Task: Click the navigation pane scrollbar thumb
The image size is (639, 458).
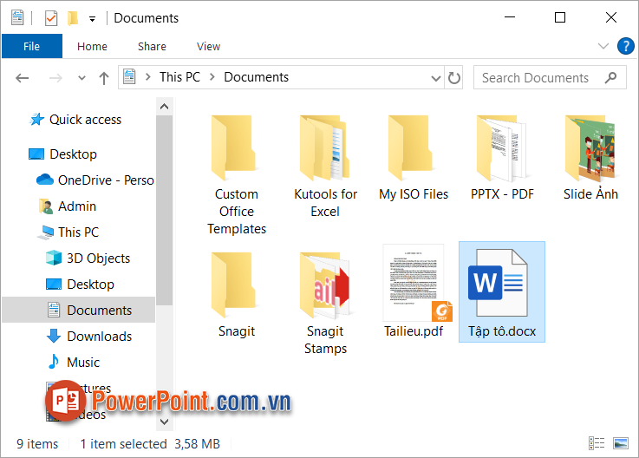Action: click(x=164, y=210)
